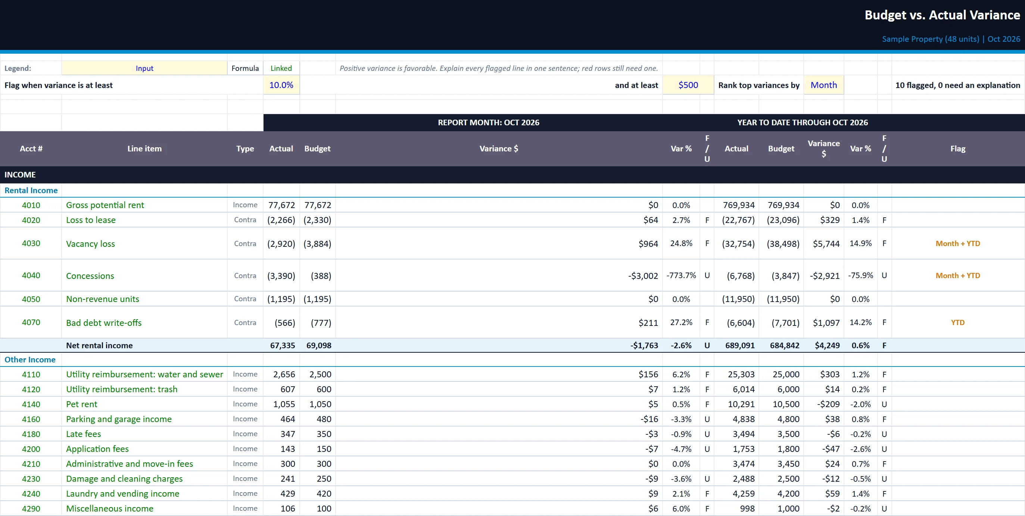Click 'Month + YTD' flag on Concessions row
1025x516 pixels.
tap(958, 276)
